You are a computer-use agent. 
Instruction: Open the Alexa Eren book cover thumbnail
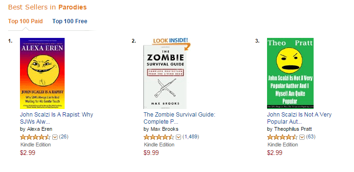click(42, 73)
